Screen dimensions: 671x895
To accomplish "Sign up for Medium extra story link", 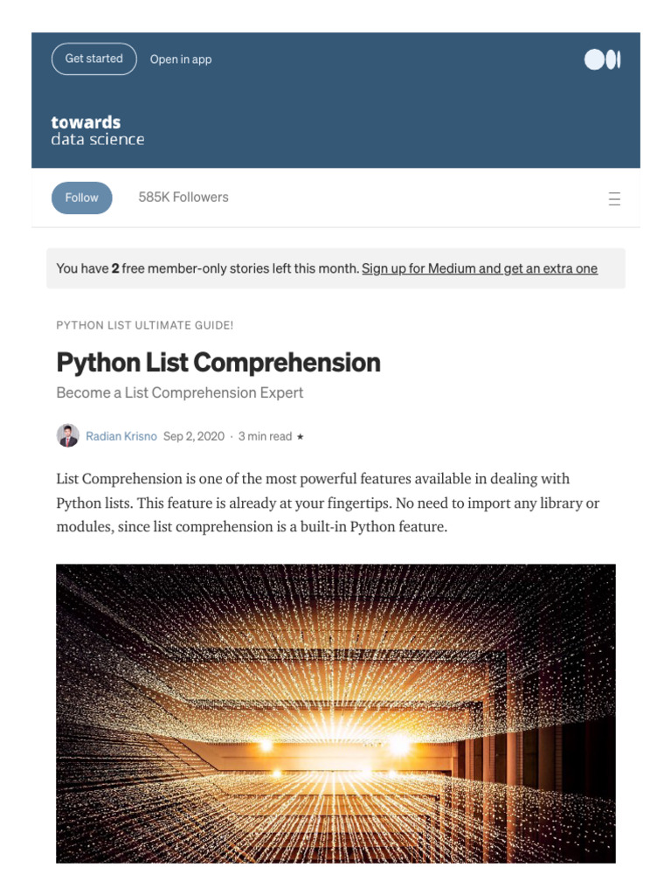I will [x=480, y=268].
